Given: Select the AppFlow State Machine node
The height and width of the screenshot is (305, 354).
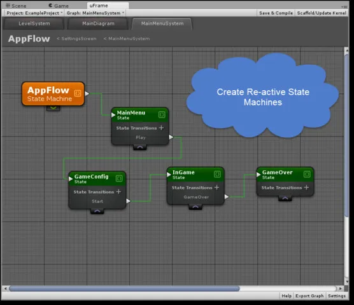Looking at the screenshot, I should 53,93.
